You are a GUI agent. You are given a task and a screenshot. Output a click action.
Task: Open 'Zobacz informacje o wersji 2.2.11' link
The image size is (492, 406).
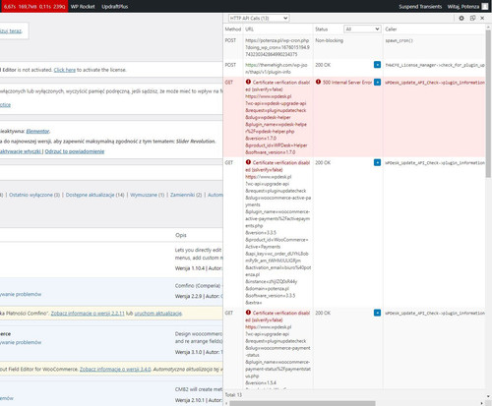[x=88, y=314]
